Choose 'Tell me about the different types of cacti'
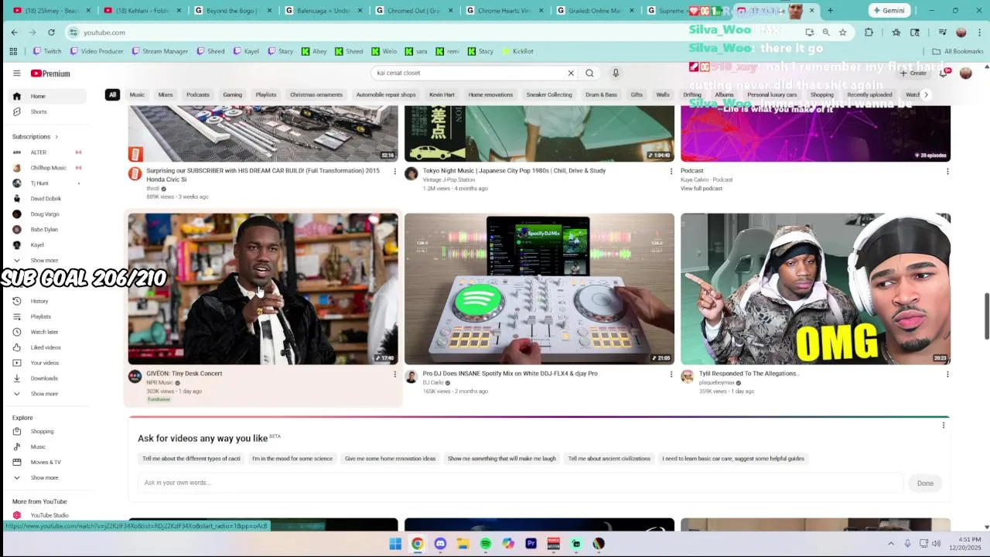 tap(191, 459)
